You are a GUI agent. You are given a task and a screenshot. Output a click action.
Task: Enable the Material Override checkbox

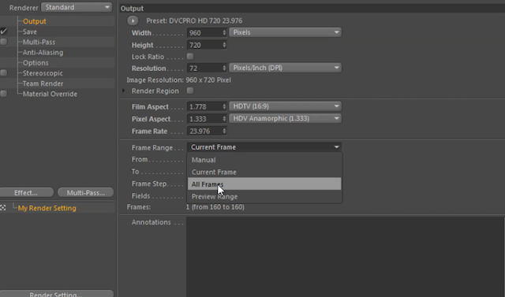(x=3, y=94)
